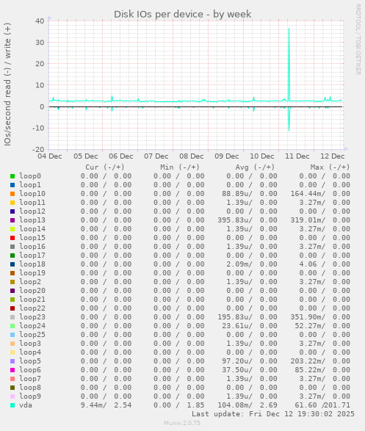
Task: Click the 'loop21' legend label
Action: coord(32,300)
